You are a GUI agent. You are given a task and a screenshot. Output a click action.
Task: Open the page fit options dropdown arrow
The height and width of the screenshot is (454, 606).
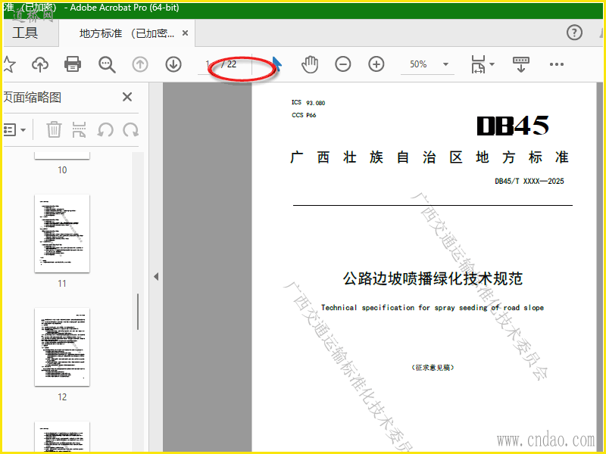click(x=492, y=64)
